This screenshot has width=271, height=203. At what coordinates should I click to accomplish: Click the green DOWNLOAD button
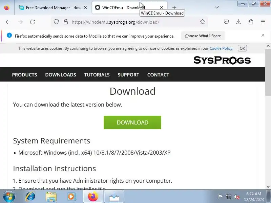(132, 122)
